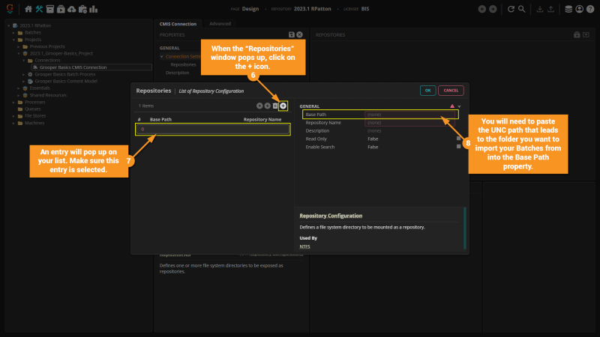This screenshot has height=337, width=600.
Task: Open the user account icon
Action: coord(579,9)
